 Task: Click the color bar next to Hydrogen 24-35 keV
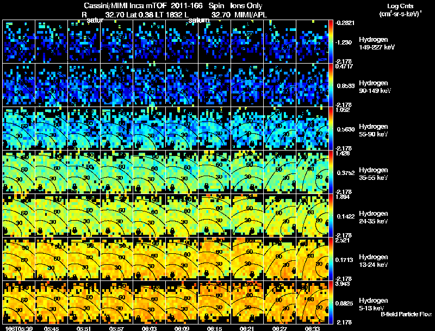click(332, 215)
